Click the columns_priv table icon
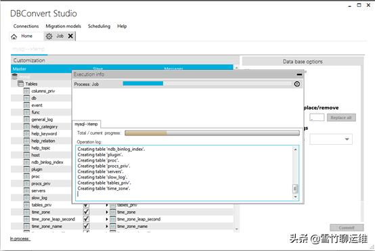The width and height of the screenshot is (375, 251). 26,91
